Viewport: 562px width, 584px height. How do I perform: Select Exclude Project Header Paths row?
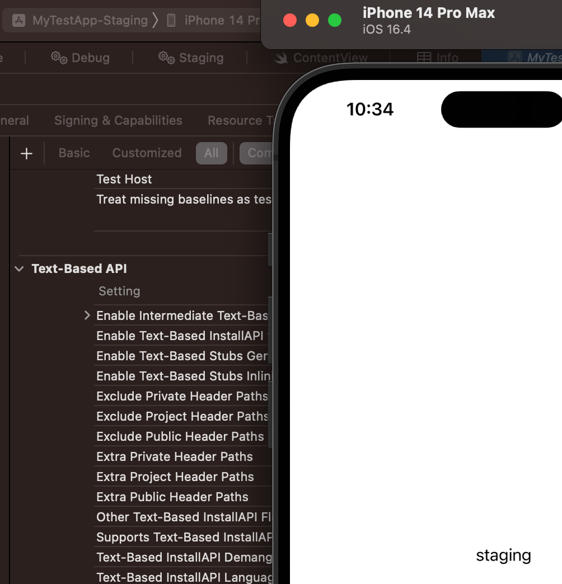[182, 416]
